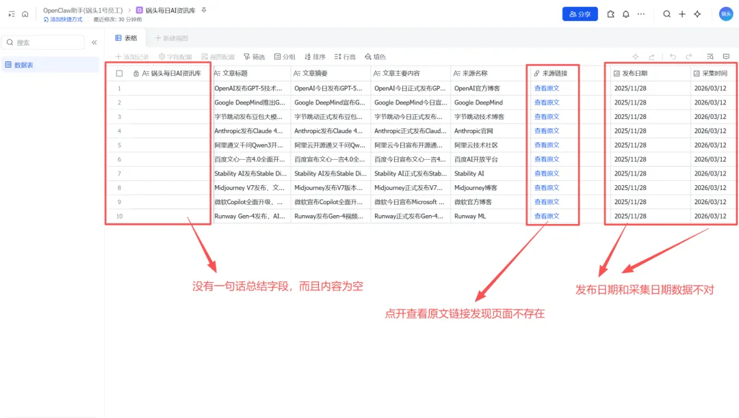Open 查看原文 link in Stability AI row
Viewport: 739px width, 418px height.
[x=547, y=173]
